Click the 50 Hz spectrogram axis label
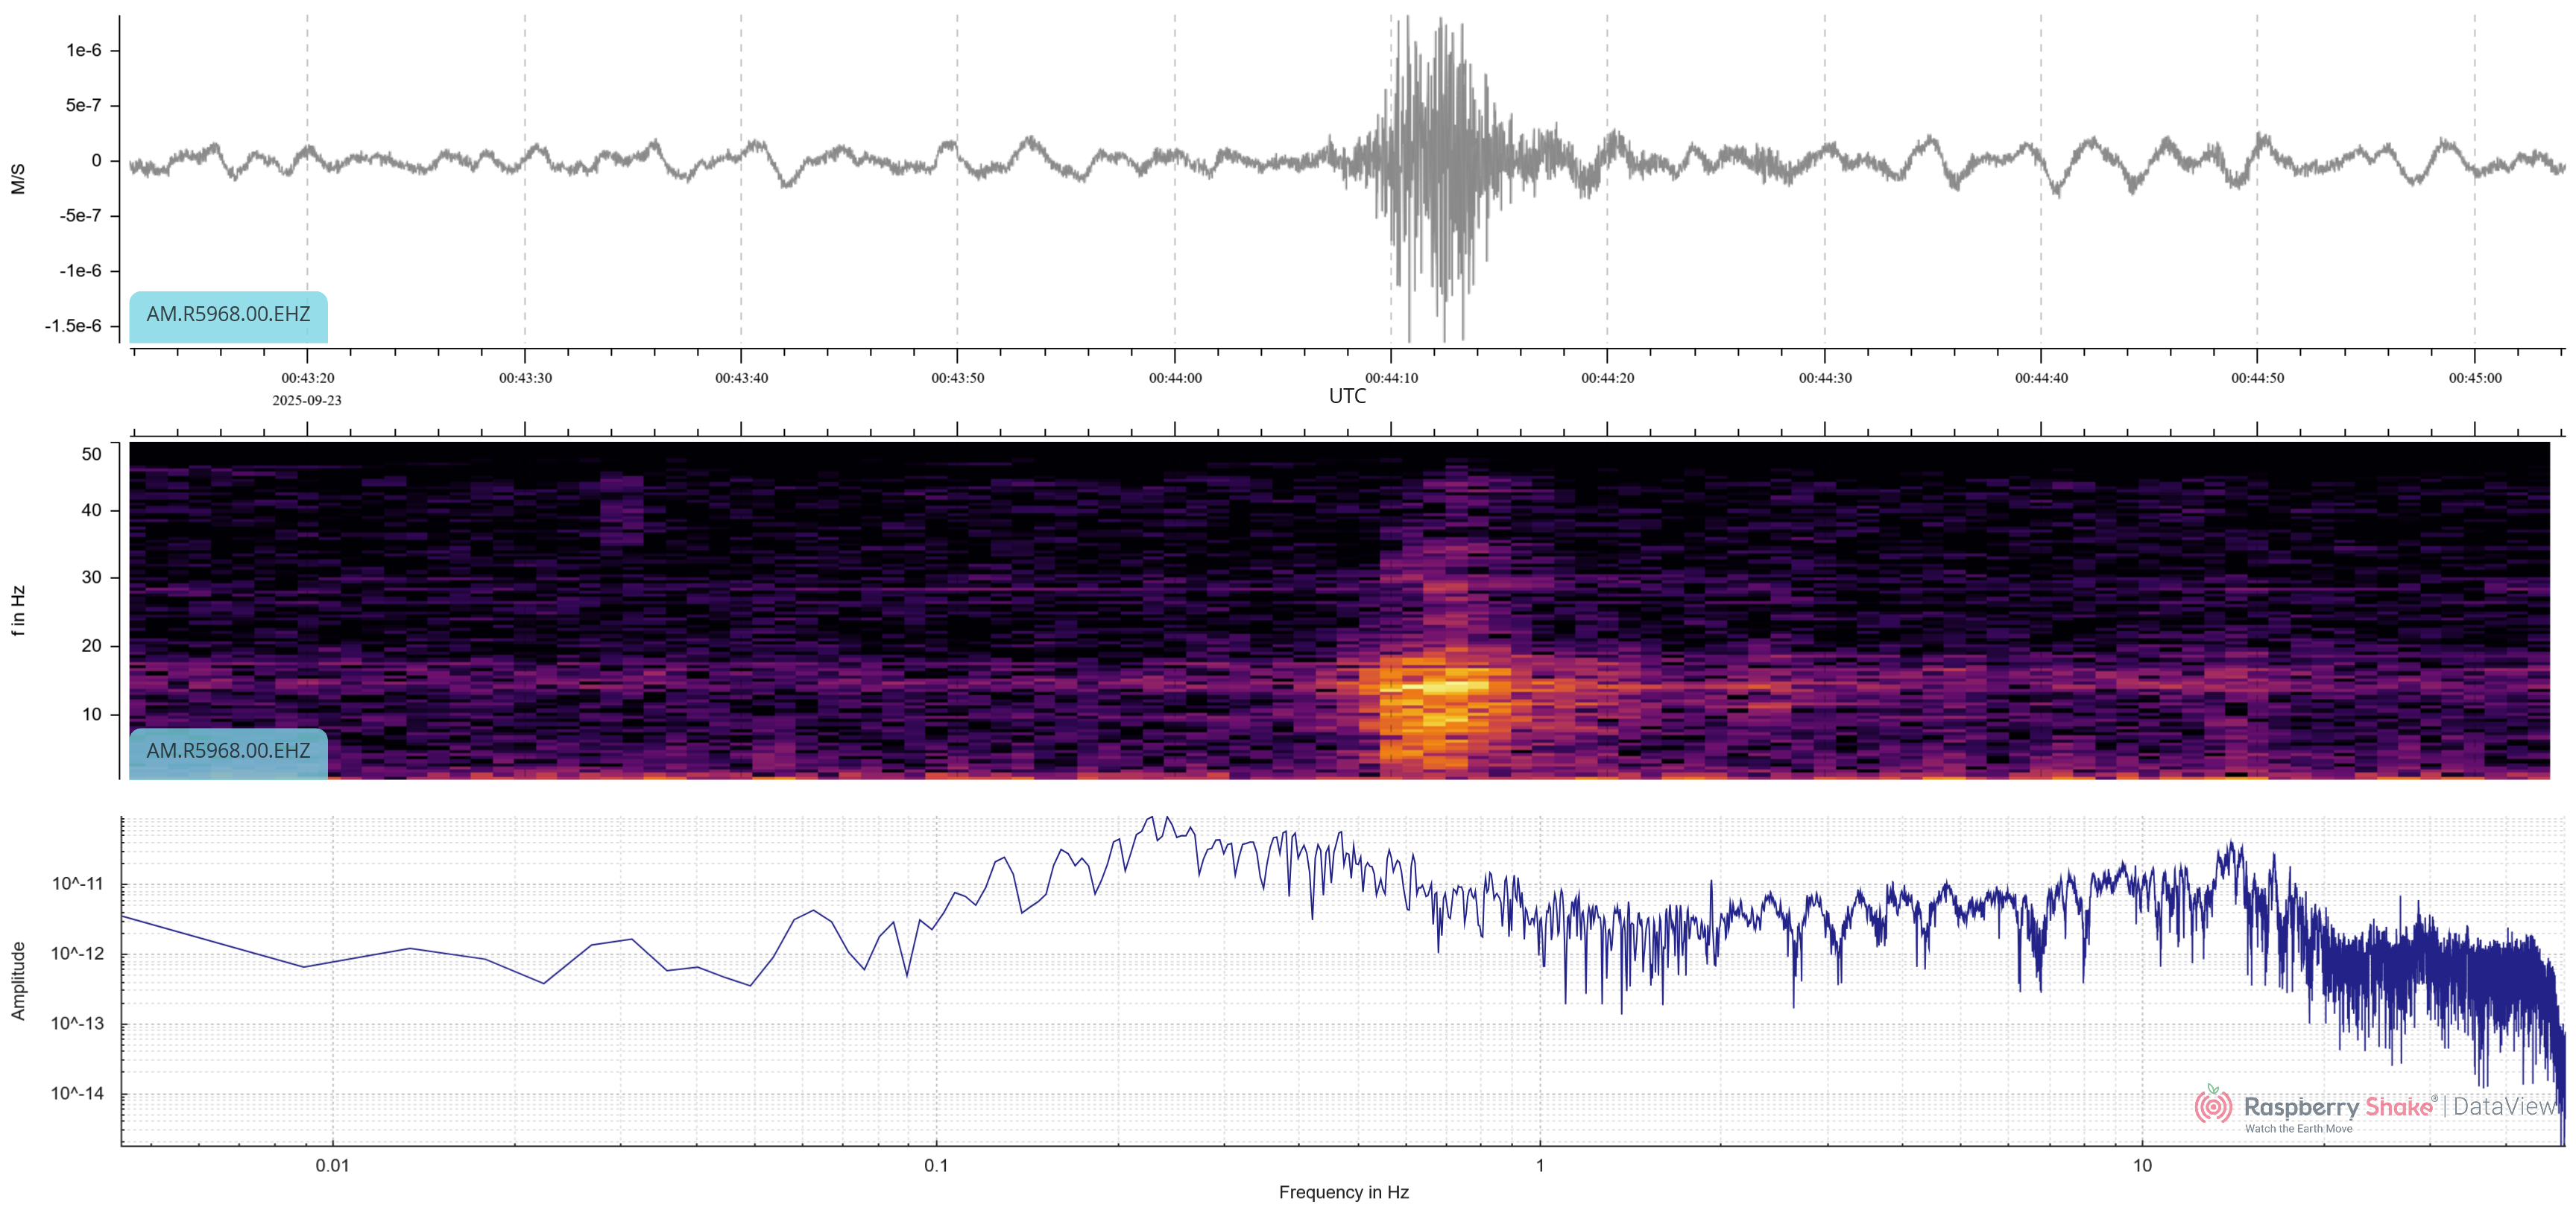Image resolution: width=2576 pixels, height=1213 pixels. [x=91, y=454]
